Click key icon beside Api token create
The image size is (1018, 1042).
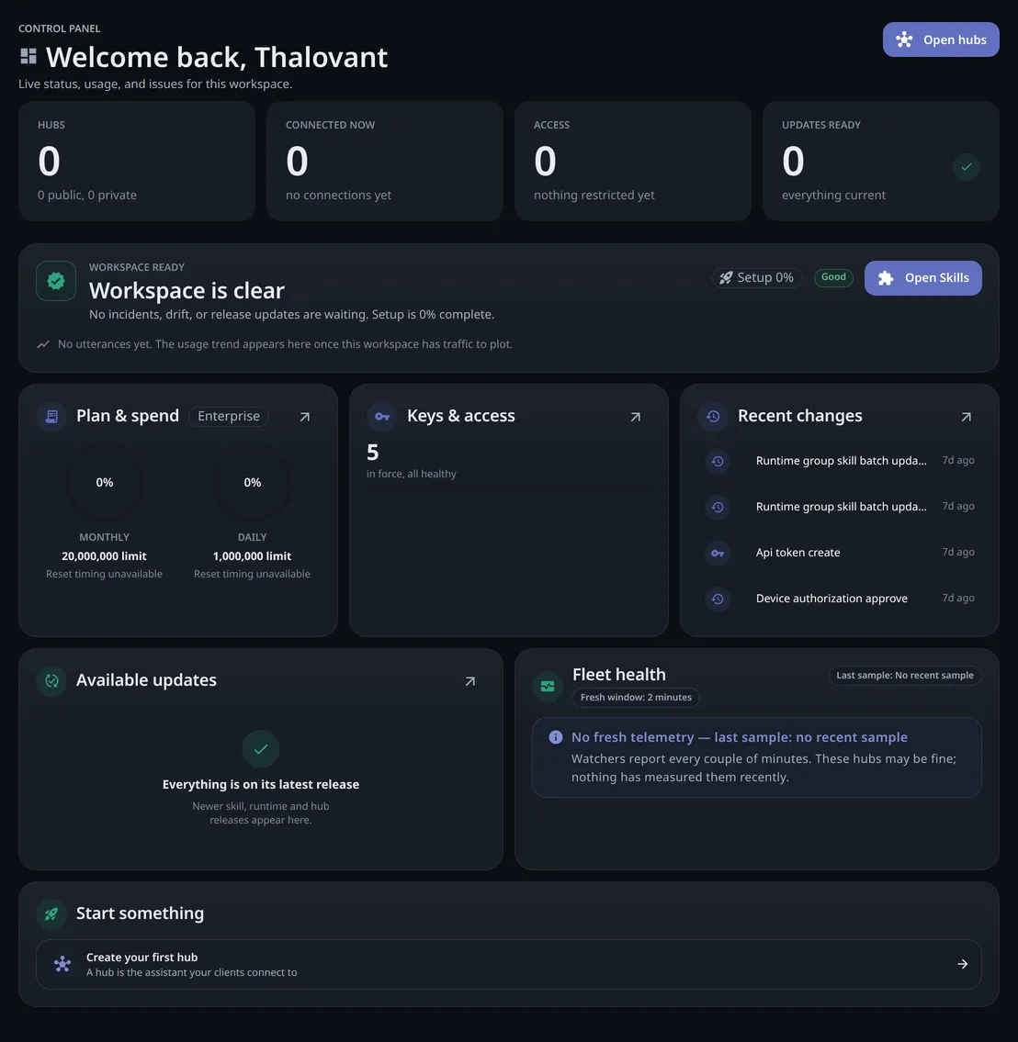(718, 553)
